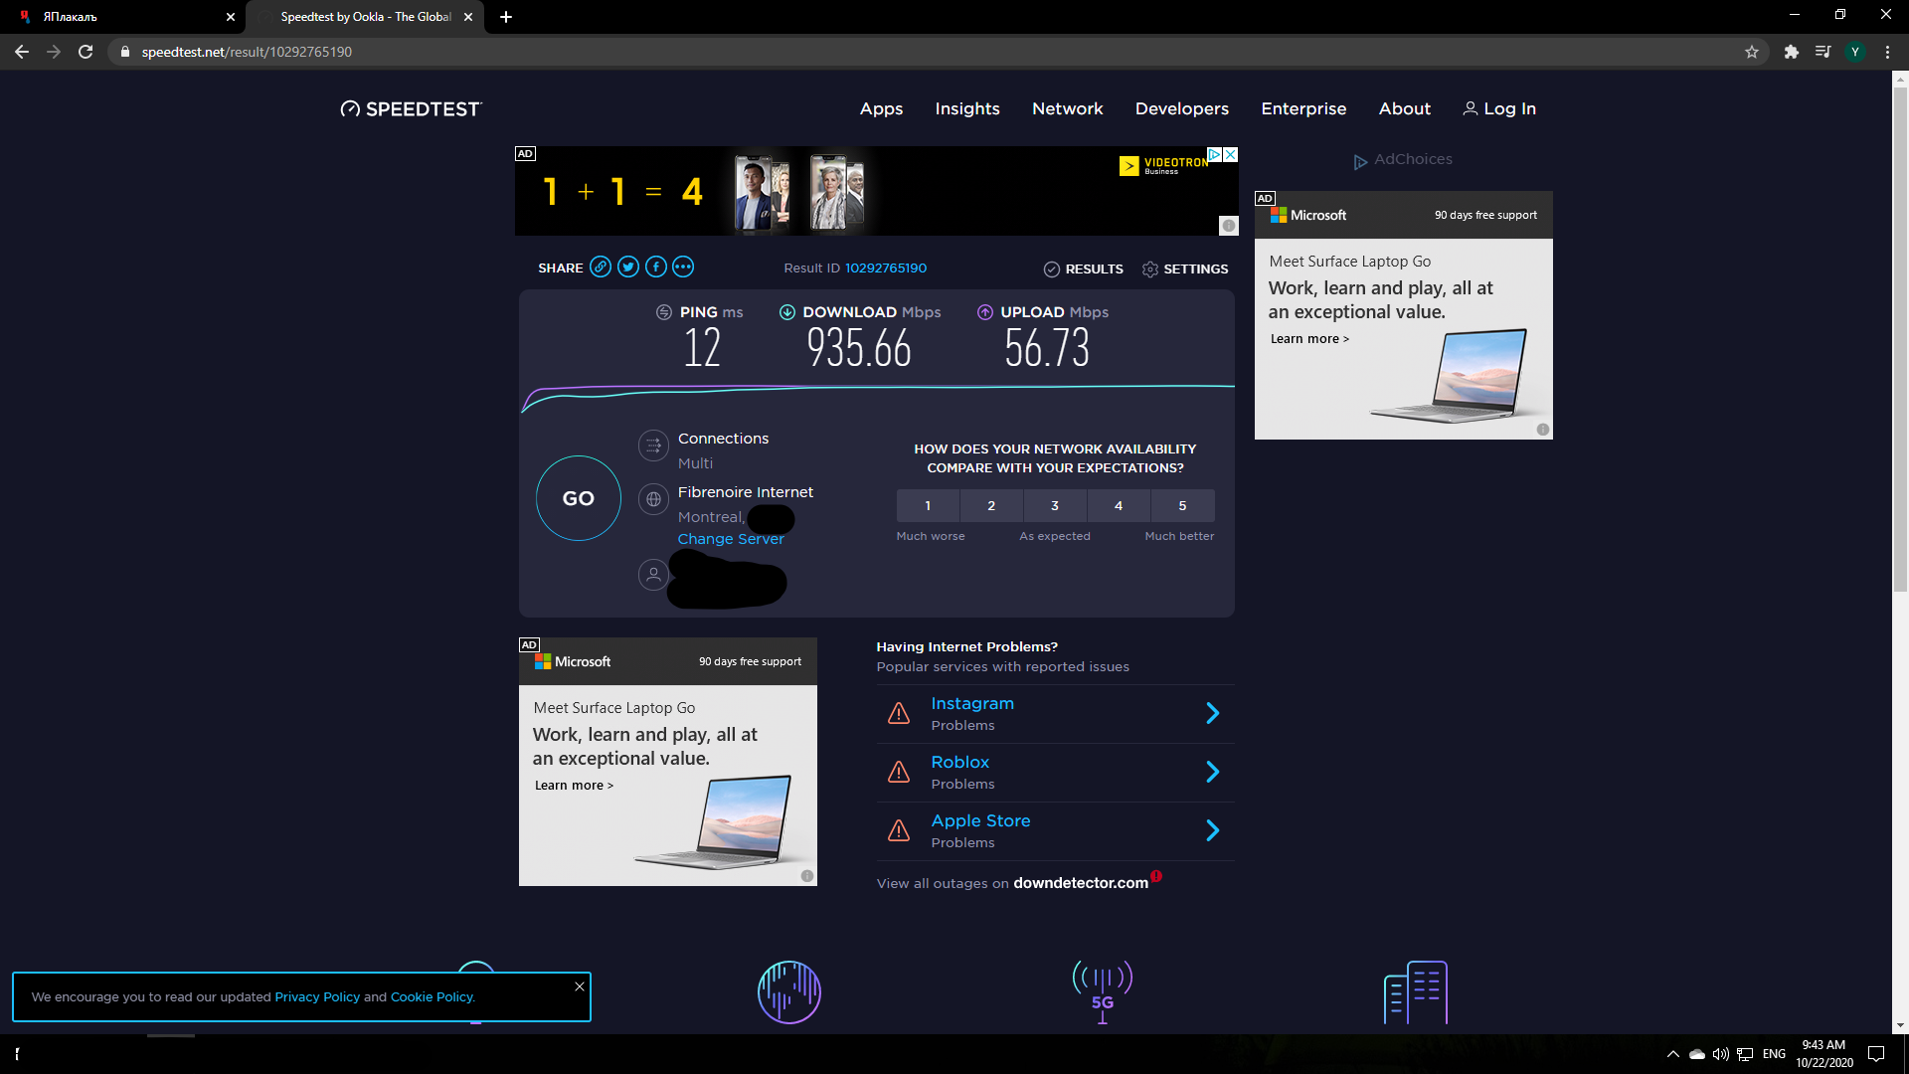The width and height of the screenshot is (1909, 1074).
Task: Visit downdetector.com link
Action: tap(1081, 883)
